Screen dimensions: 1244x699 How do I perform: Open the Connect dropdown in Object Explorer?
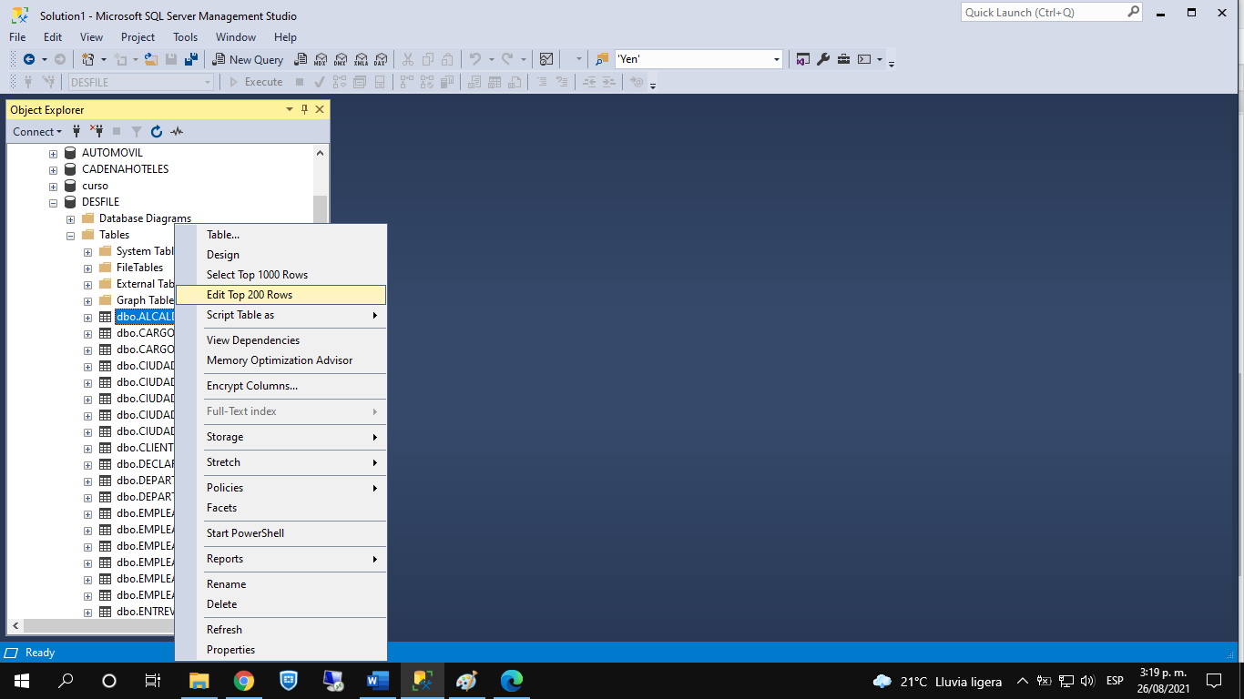click(37, 131)
